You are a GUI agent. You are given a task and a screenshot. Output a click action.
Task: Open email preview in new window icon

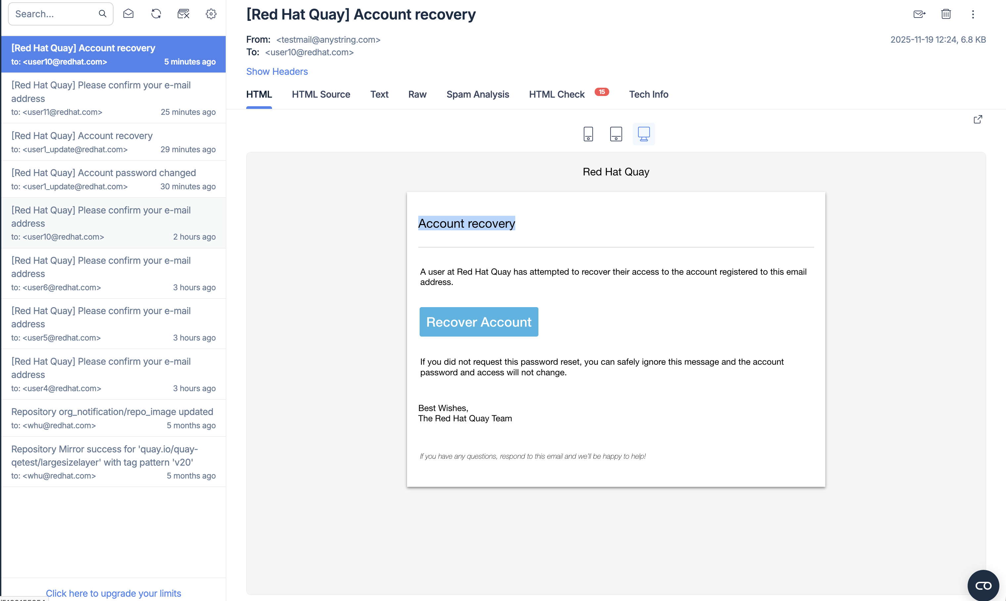pyautogui.click(x=978, y=119)
